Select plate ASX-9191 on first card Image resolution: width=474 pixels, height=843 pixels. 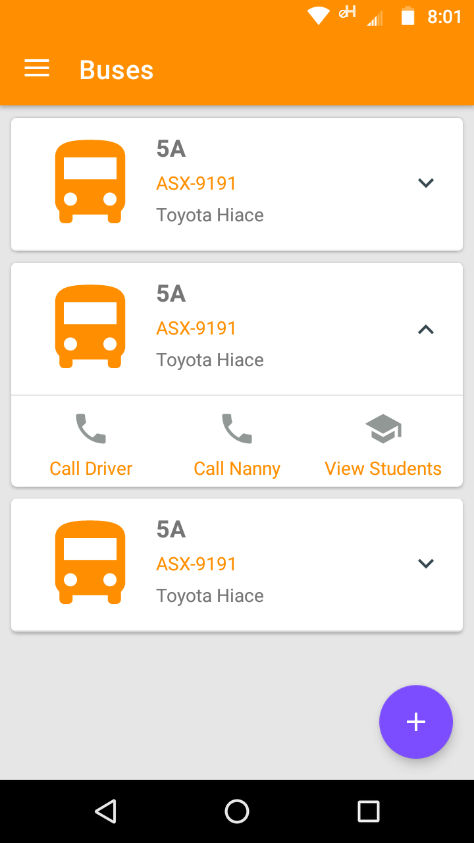click(x=196, y=183)
